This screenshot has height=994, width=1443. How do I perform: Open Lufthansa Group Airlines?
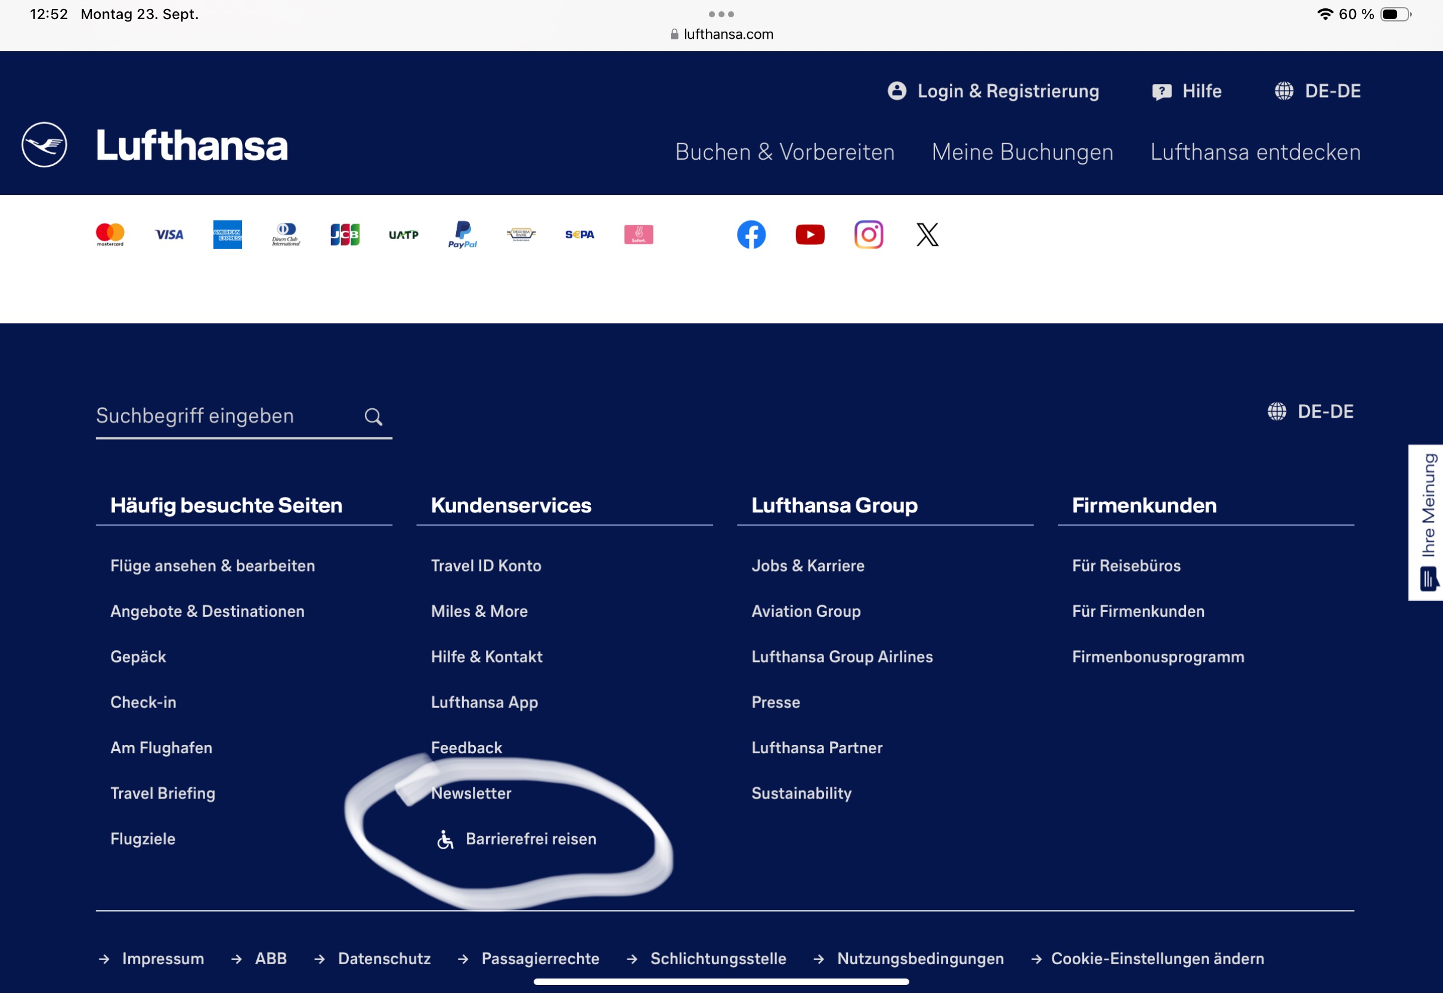coord(842,657)
